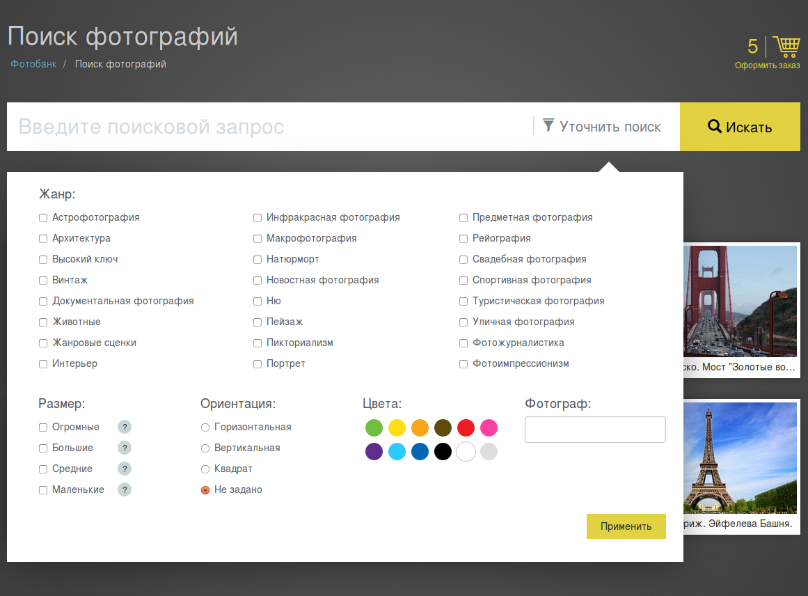The image size is (808, 596).
Task: Choose the Квадрат orientation option
Action: point(205,469)
